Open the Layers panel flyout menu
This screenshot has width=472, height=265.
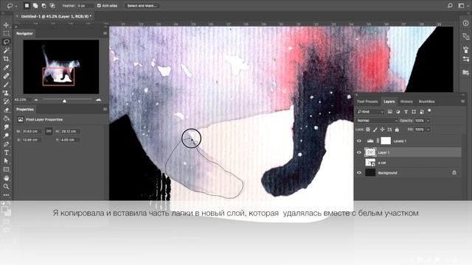462,102
